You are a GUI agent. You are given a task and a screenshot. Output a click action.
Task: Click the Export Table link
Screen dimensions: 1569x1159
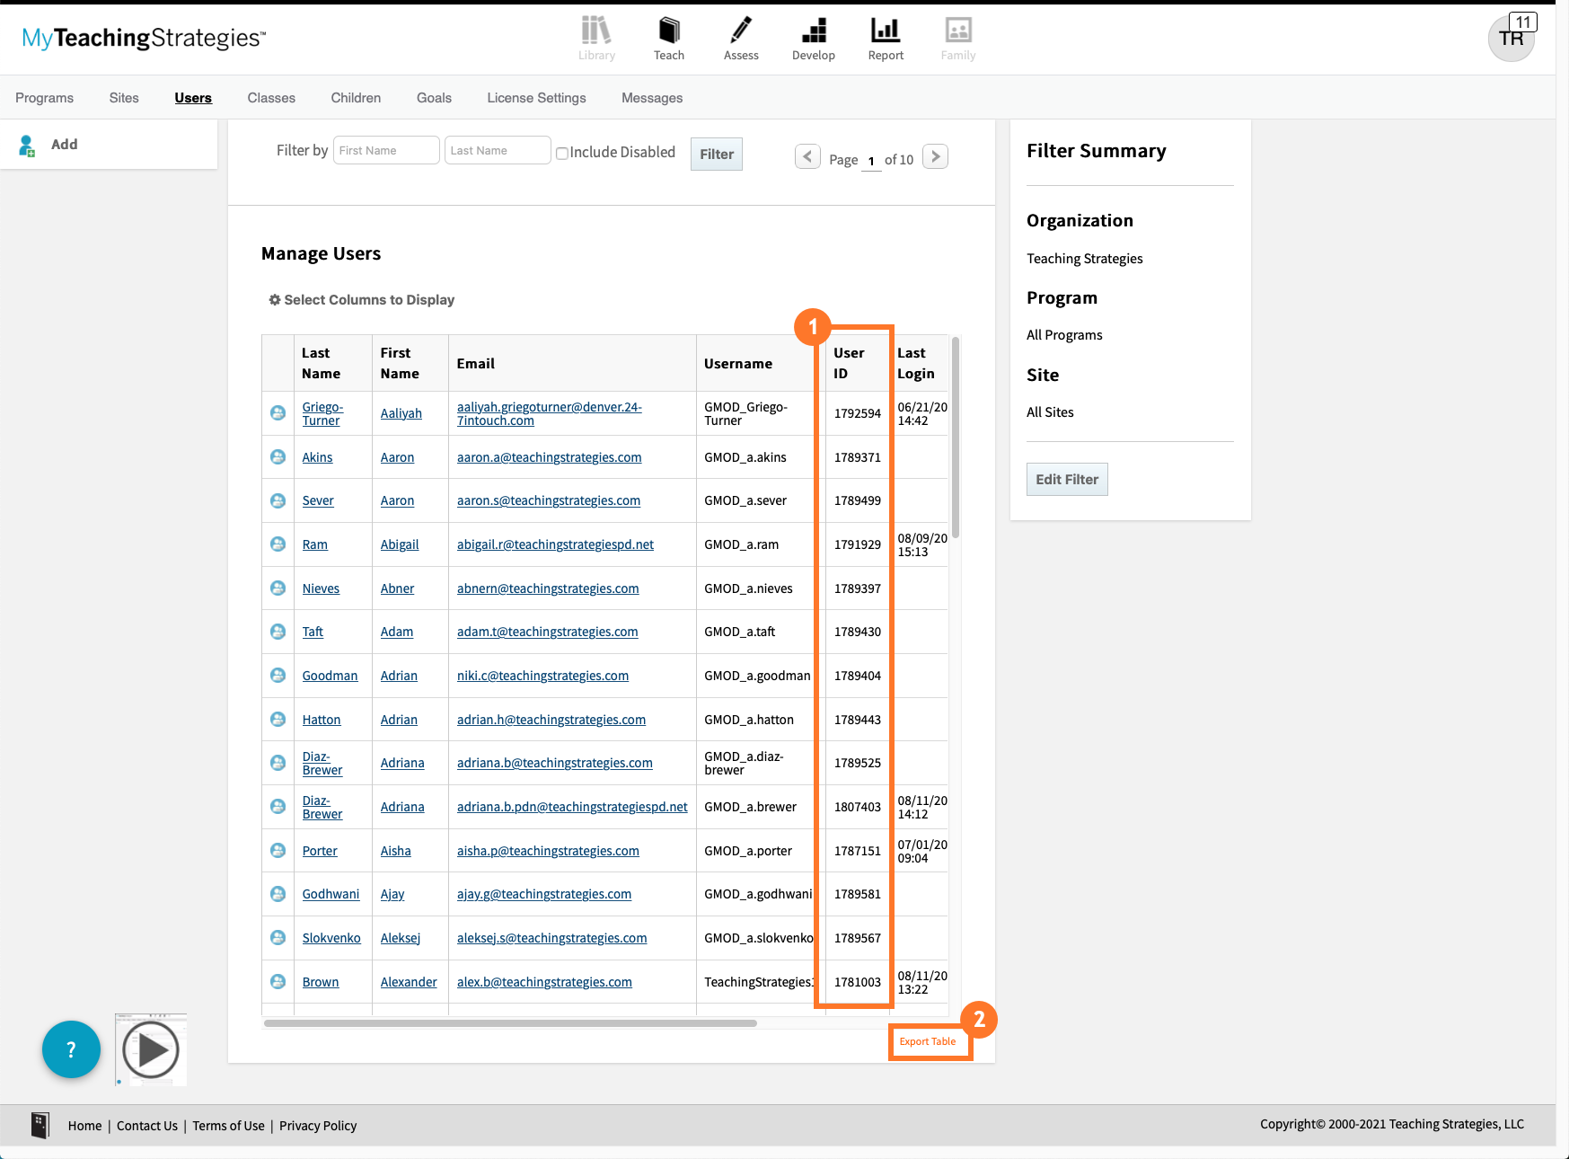click(x=929, y=1041)
